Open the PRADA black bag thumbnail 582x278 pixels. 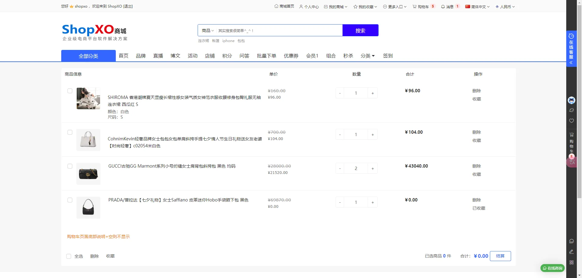[89, 208]
